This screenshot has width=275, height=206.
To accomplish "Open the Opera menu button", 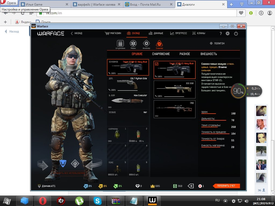I will (9, 3).
